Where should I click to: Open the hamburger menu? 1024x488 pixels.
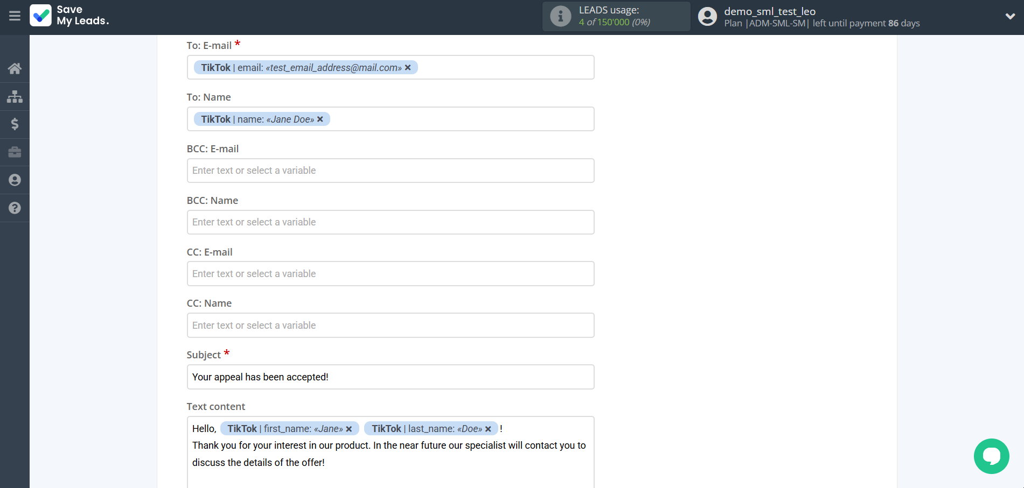[15, 16]
